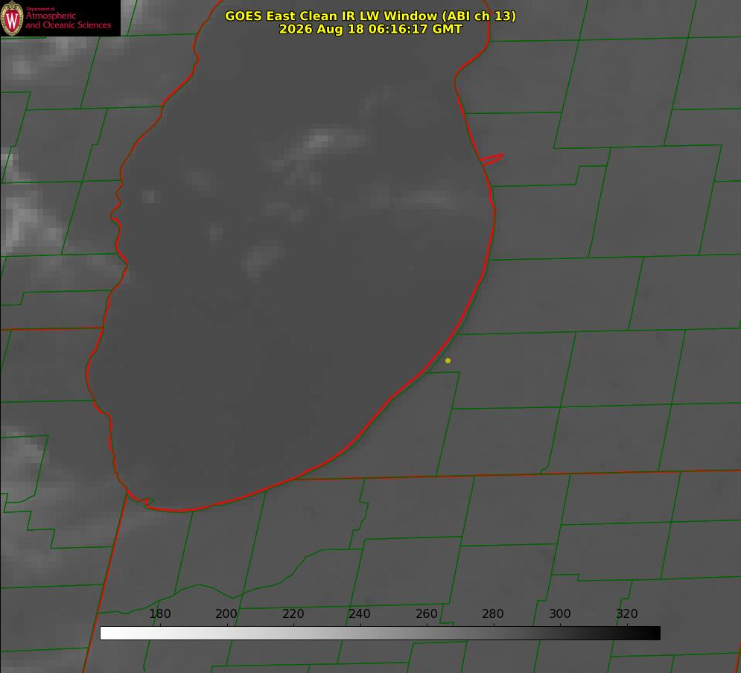The image size is (741, 673).
Task: Click the Atmospheric and Oceanic Sciences text
Action: coord(68,20)
